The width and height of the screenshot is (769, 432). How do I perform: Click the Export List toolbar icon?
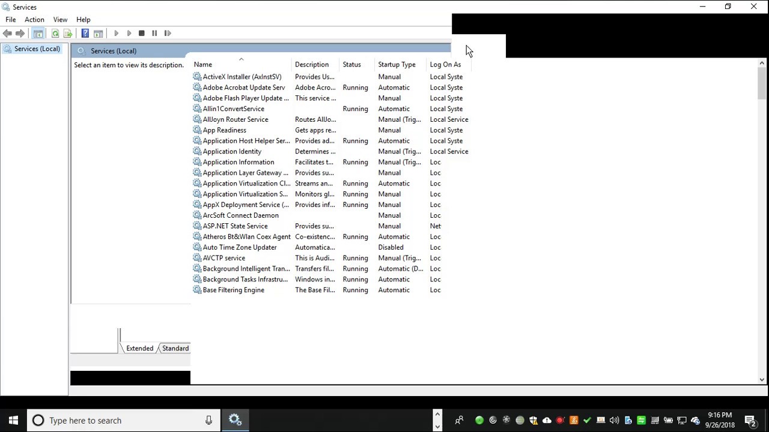(x=68, y=34)
